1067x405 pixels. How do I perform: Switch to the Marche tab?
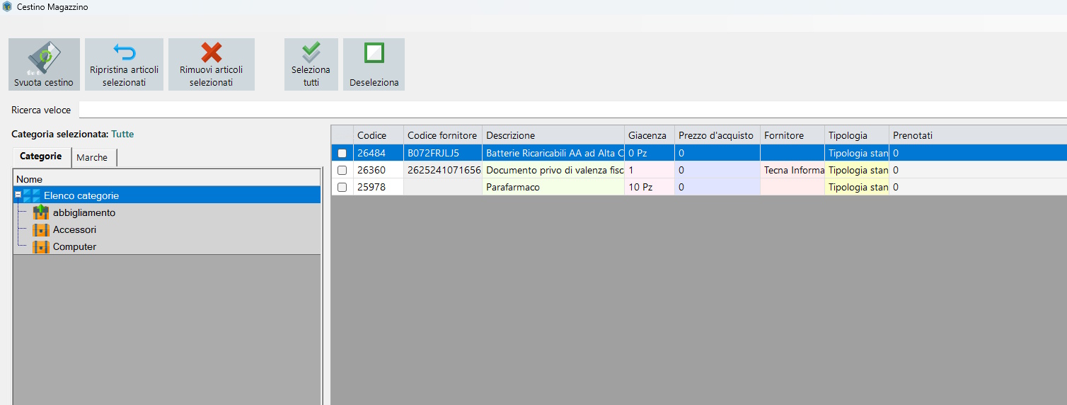92,157
